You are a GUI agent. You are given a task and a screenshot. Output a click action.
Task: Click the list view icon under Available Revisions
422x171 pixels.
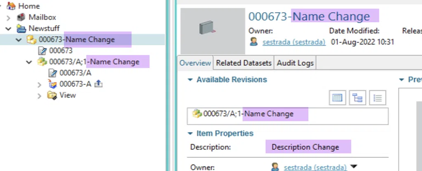tap(377, 98)
